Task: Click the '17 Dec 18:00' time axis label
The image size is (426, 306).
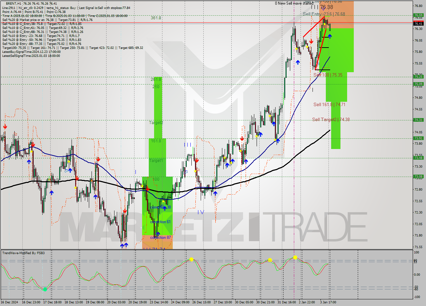Action: click(x=52, y=302)
